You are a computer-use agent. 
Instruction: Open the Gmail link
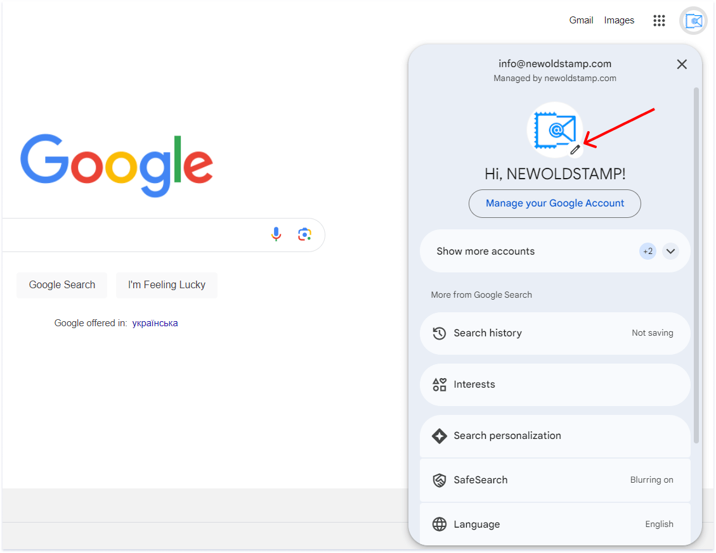(x=581, y=20)
